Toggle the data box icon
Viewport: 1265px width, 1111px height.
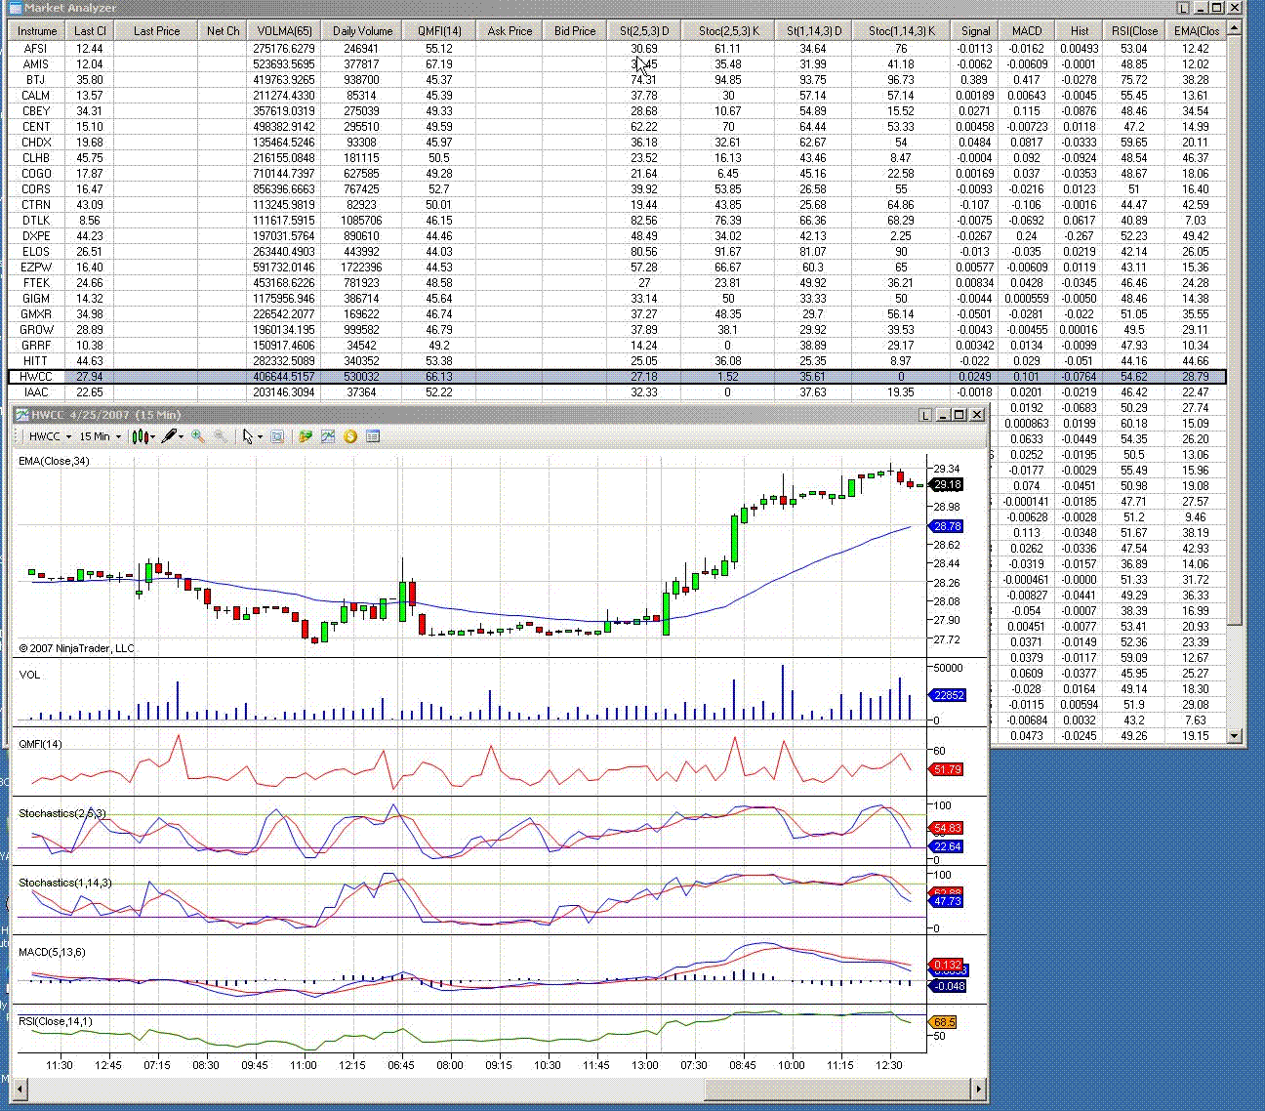(277, 436)
